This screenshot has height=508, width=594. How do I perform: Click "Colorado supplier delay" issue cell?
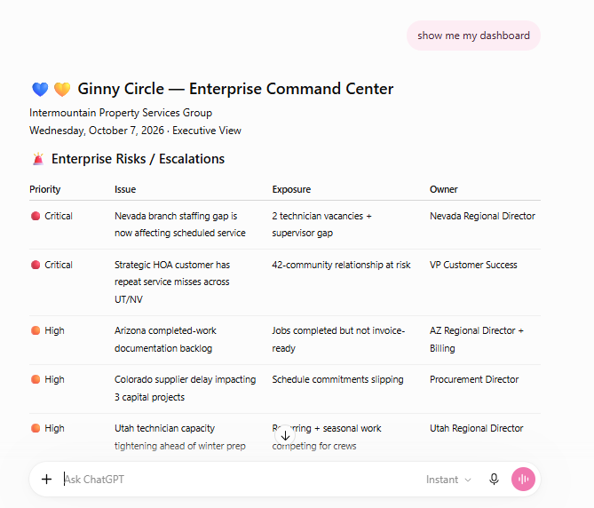pyautogui.click(x=186, y=388)
